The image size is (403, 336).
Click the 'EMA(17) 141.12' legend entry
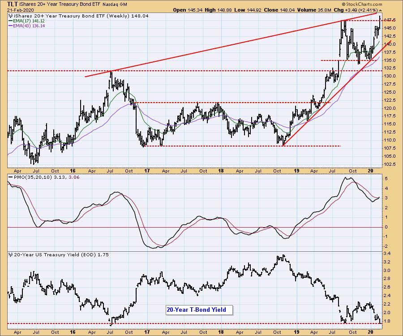coord(29,21)
